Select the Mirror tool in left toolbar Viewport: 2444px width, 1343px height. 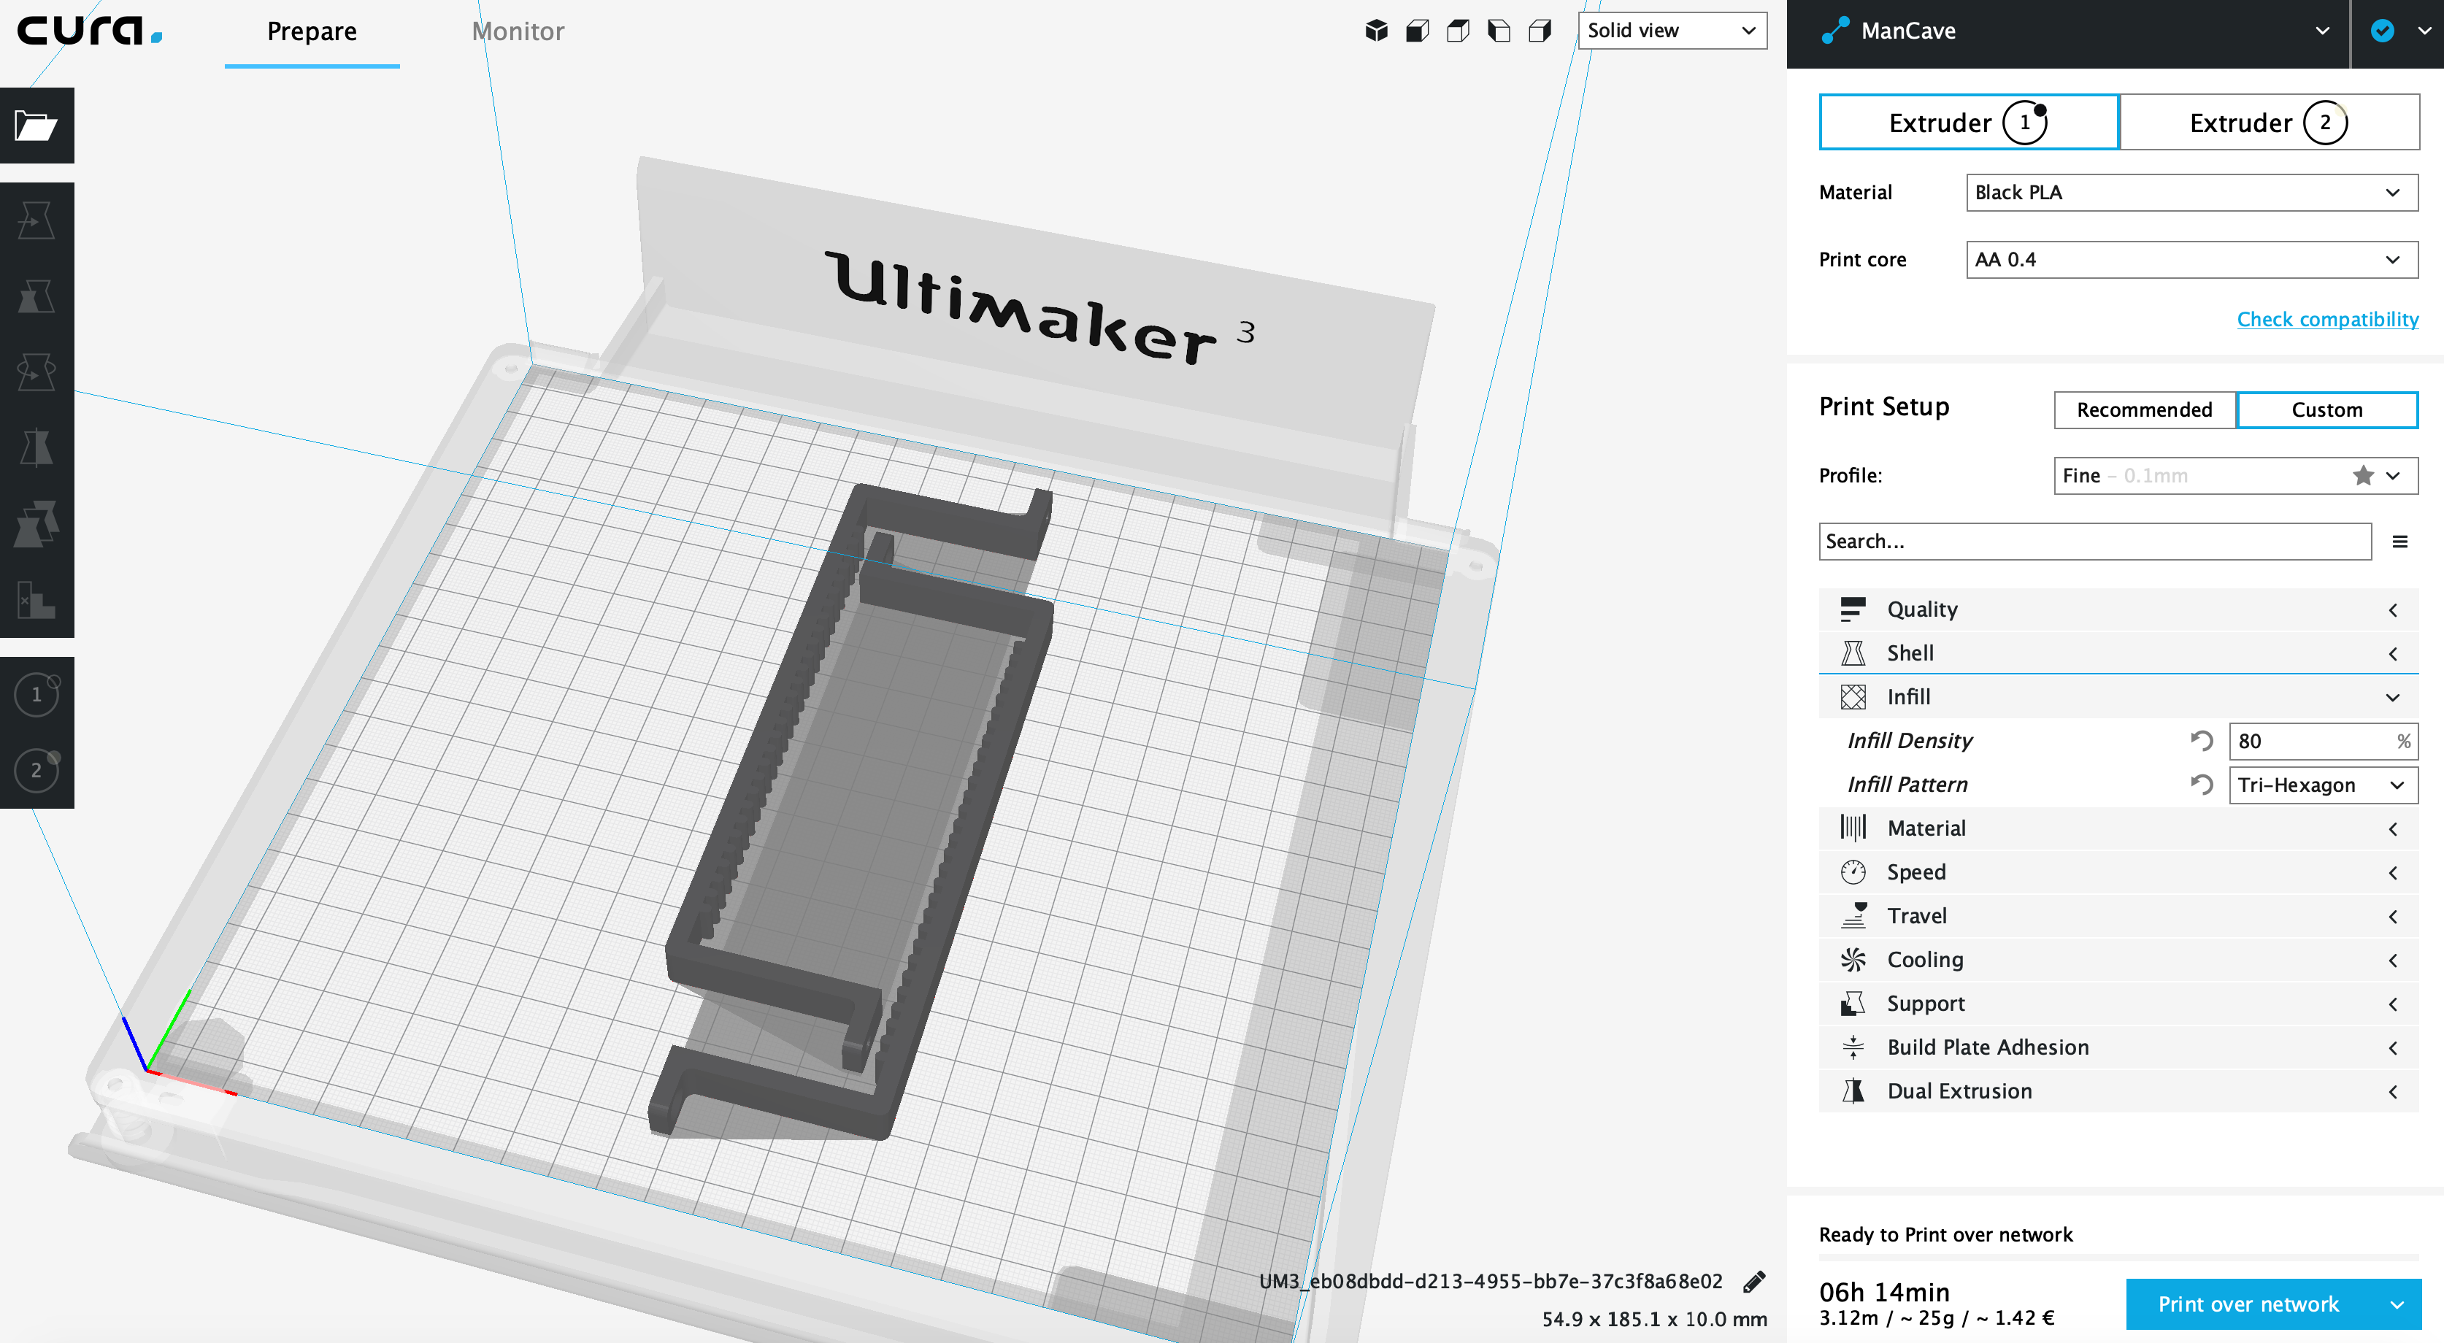coord(36,447)
